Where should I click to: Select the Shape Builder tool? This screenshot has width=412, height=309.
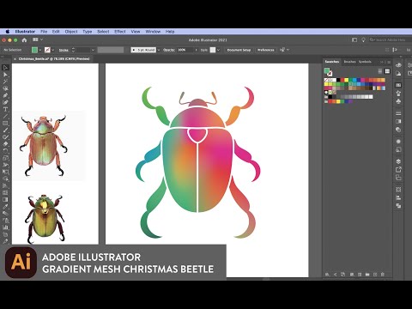point(5,179)
